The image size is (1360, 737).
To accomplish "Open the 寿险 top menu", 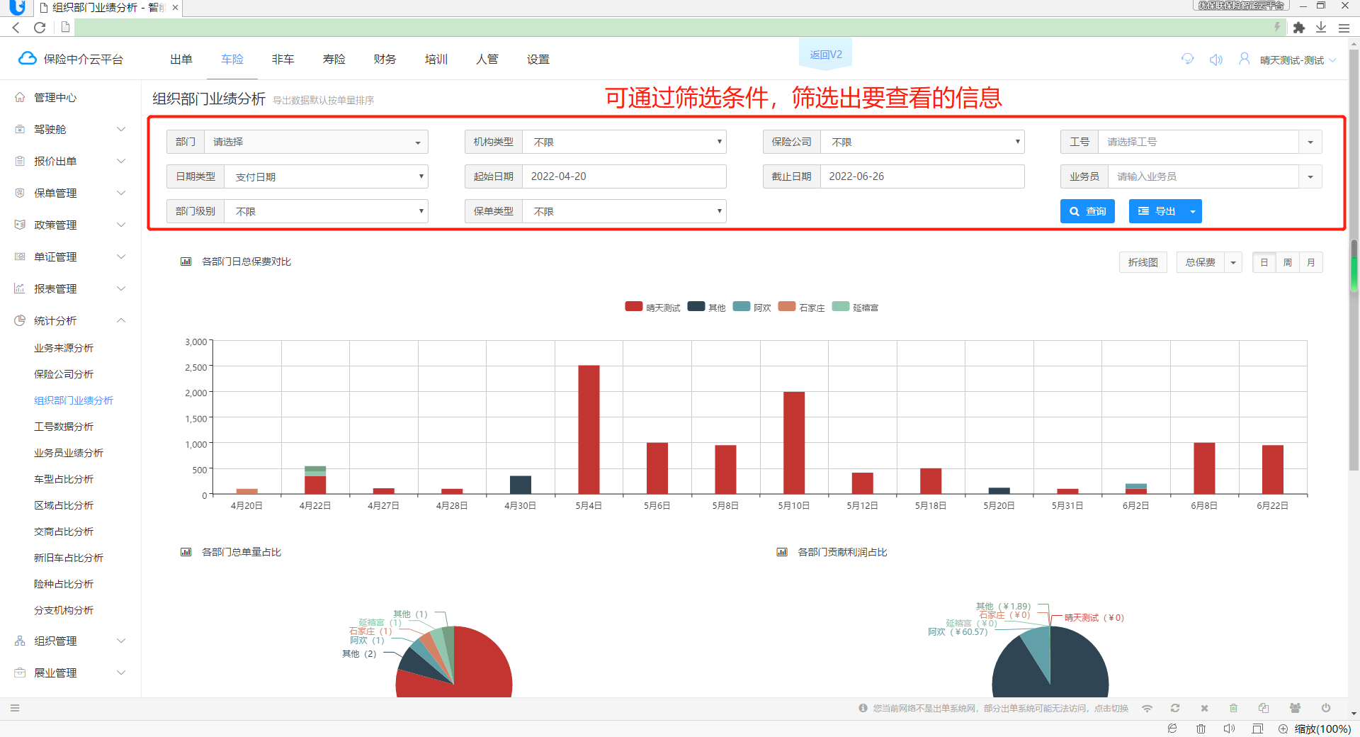I will (334, 60).
